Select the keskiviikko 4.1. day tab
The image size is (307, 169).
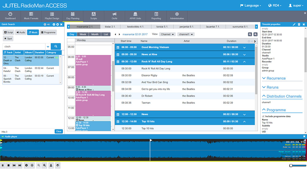click(135, 27)
